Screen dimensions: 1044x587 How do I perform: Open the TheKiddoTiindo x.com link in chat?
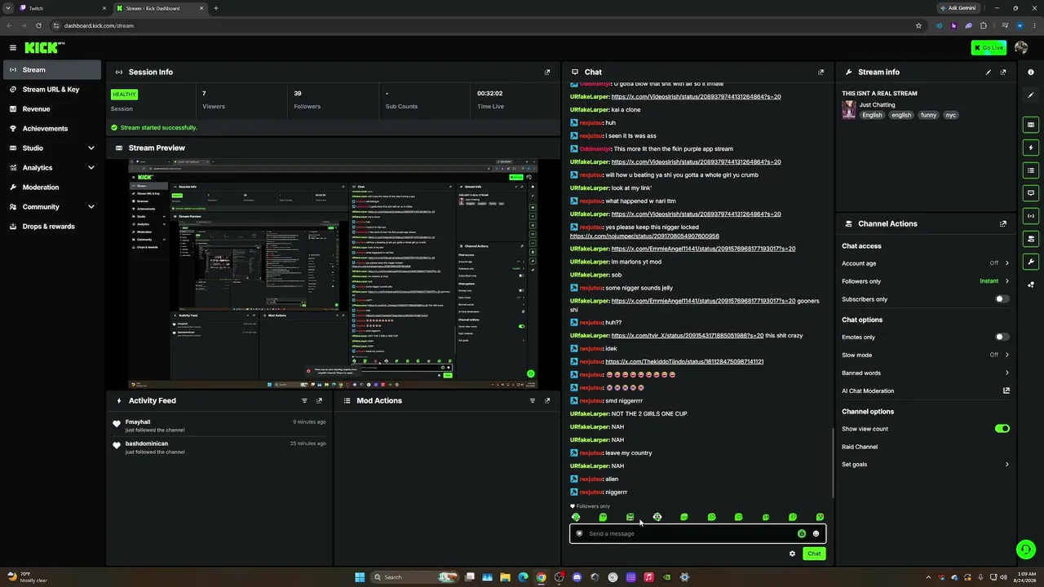pyautogui.click(x=684, y=361)
